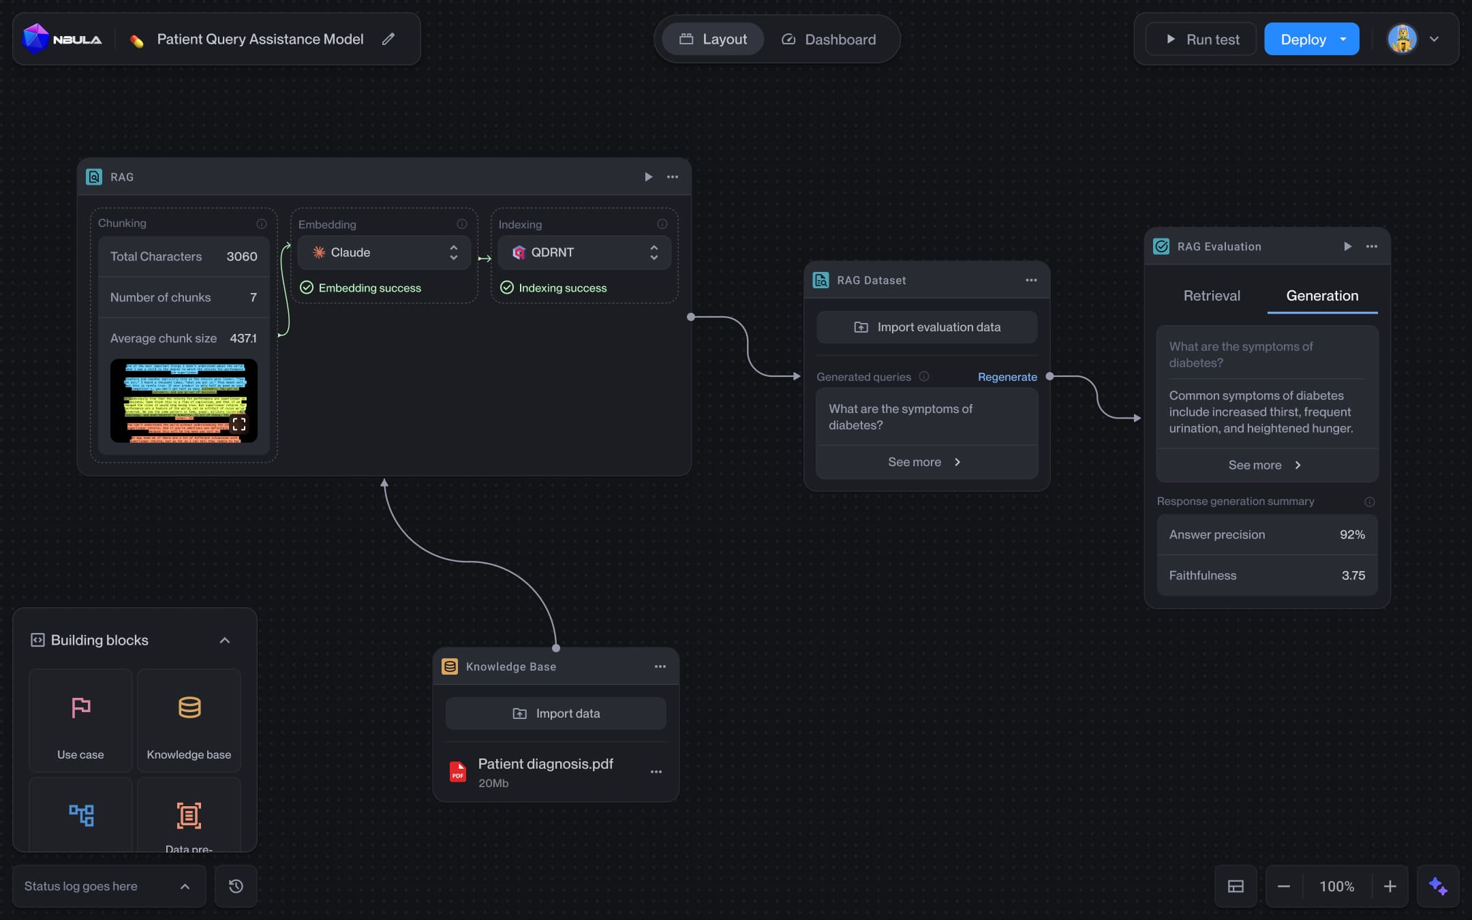The image size is (1472, 920).
Task: Open Patient diagnosis.pdf options menu
Action: tap(656, 772)
